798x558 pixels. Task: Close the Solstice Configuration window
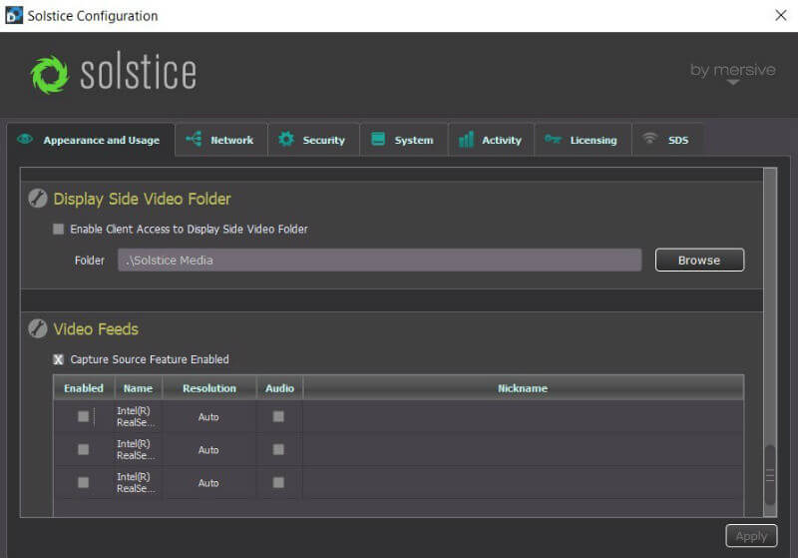point(781,15)
